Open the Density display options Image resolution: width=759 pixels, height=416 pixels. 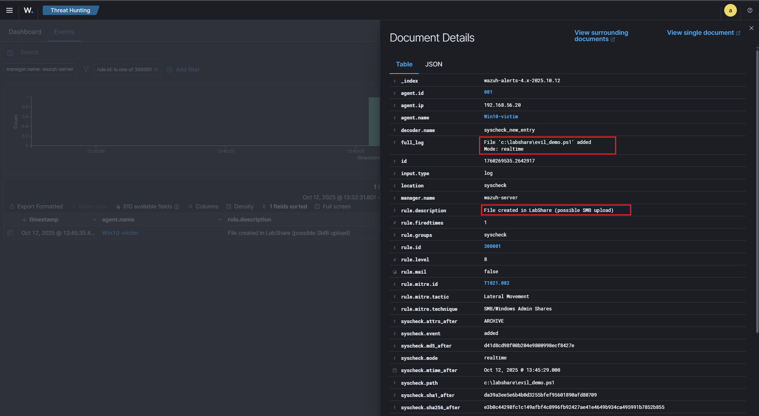[240, 206]
